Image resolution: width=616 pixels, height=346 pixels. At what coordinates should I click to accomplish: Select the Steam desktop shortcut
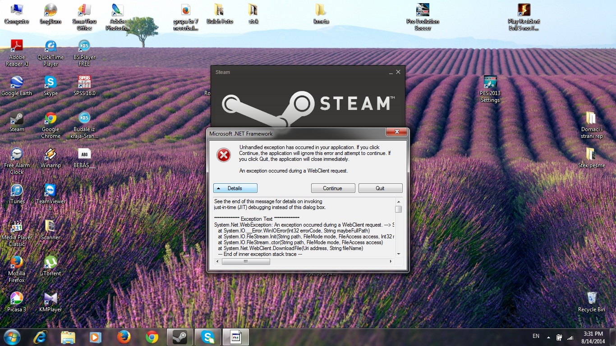point(17,122)
